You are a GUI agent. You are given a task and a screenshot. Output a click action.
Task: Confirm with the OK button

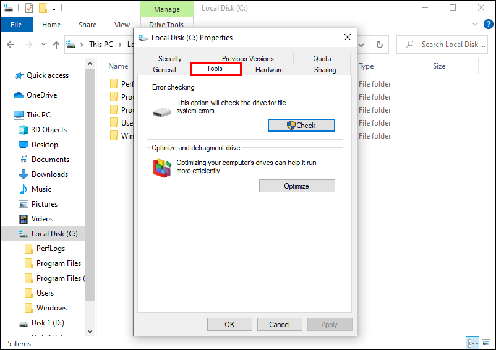229,325
